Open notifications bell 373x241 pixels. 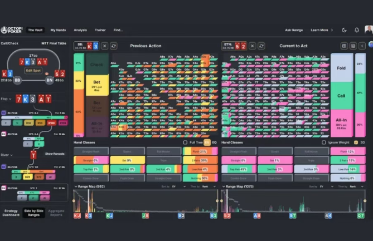357,30
